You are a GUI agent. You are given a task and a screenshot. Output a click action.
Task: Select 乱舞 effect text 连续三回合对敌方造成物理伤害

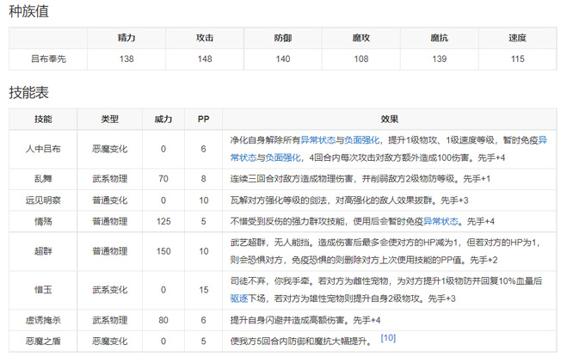(292, 179)
